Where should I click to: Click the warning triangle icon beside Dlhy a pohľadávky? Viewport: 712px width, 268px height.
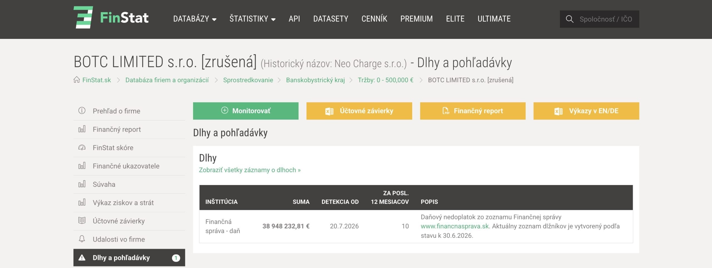82,257
